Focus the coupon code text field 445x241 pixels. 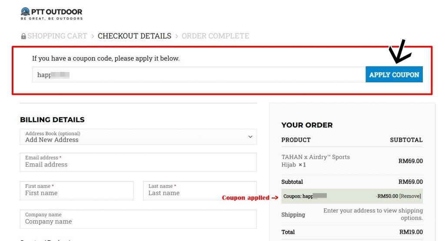coord(199,75)
